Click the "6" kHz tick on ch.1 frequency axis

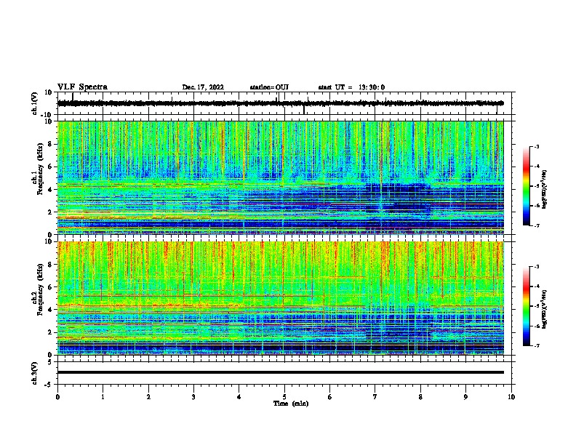point(50,167)
